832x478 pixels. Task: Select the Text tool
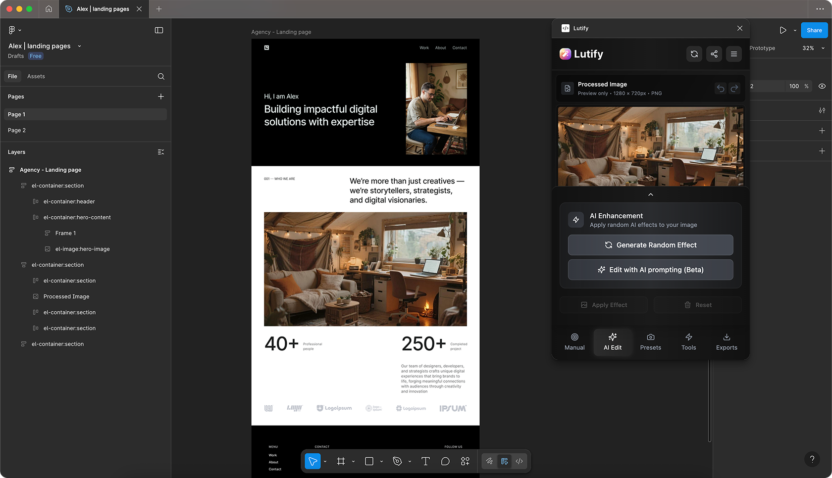tap(425, 461)
